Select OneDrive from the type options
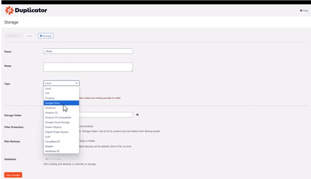Viewport: 311px width, 179px height. (x=50, y=108)
